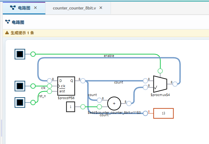Click the output display showing 13
The width and height of the screenshot is (209, 144).
[163, 113]
